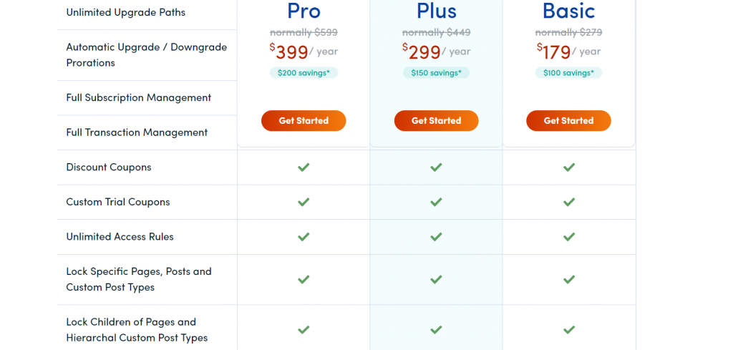Screen dimensions: 733x350
Task: Click Plus checkmark for Unlimited Access Rules
Action: (436, 237)
